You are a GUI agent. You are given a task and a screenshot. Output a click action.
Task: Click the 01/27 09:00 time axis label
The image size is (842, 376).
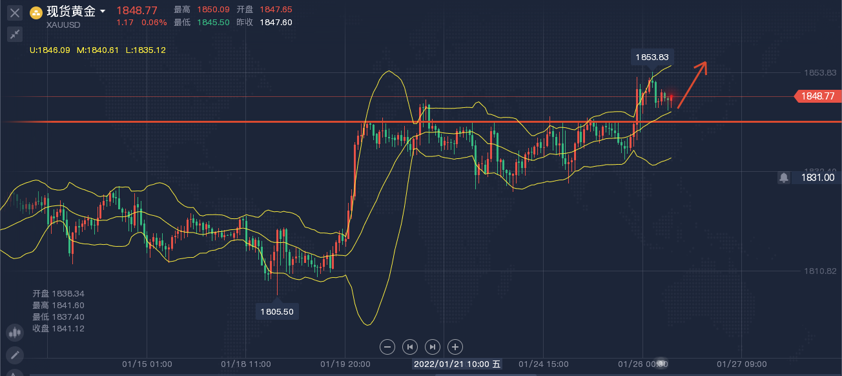[742, 364]
